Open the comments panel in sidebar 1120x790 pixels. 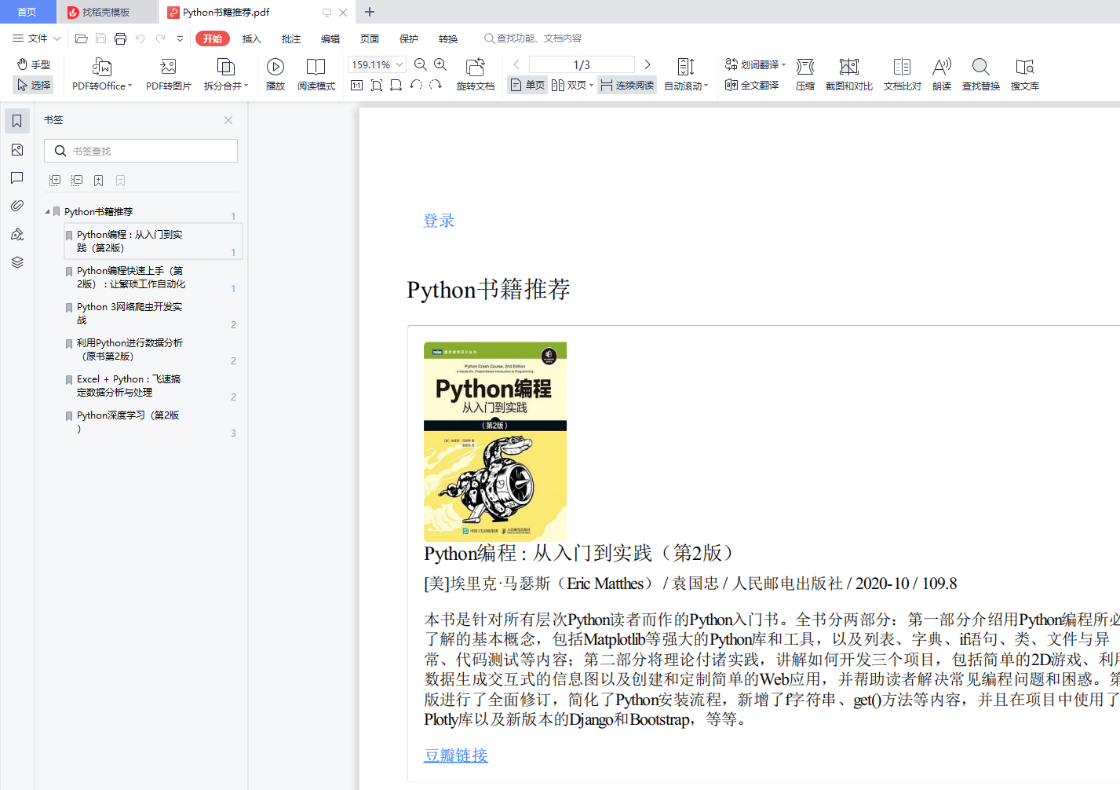pos(17,177)
